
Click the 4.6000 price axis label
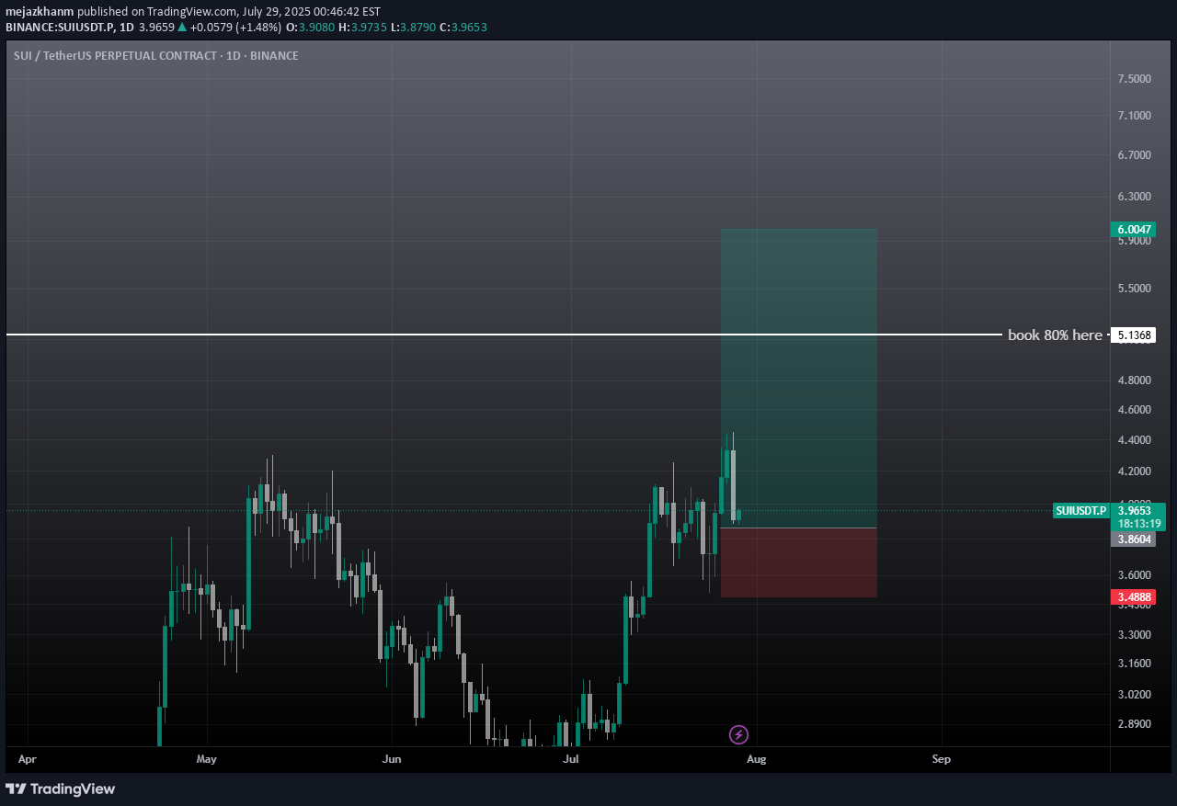click(1134, 409)
